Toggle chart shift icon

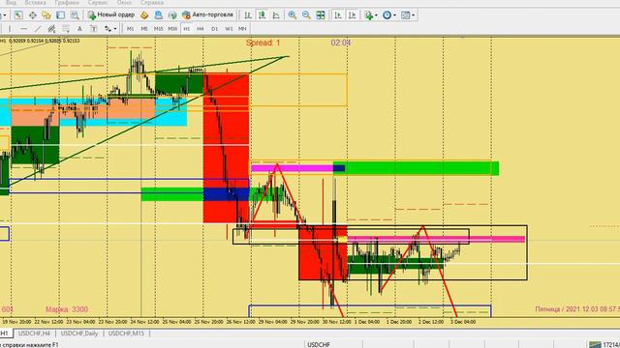point(352,15)
